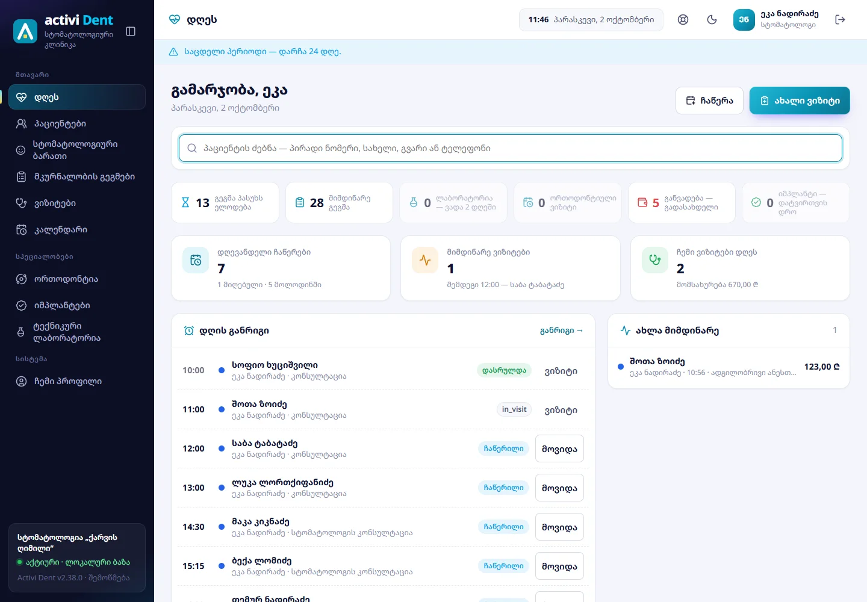Click the logout arrow icon

click(x=841, y=20)
